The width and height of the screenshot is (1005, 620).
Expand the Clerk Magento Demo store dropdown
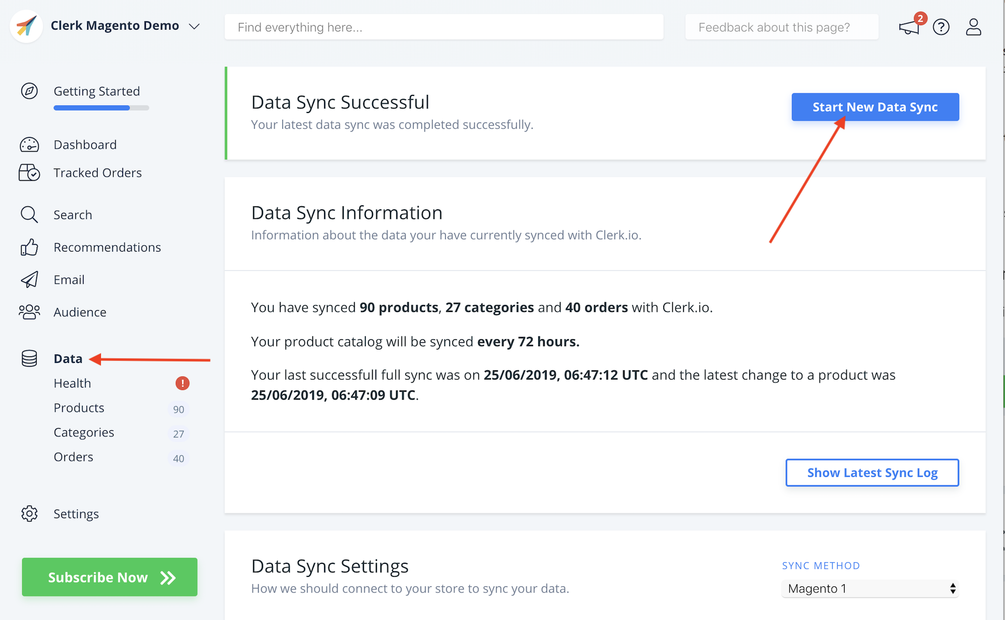pyautogui.click(x=194, y=26)
